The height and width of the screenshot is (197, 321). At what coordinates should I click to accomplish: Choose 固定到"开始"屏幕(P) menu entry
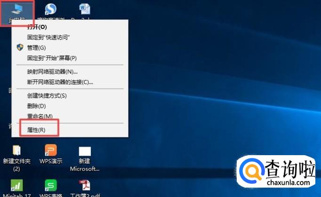click(x=70, y=58)
